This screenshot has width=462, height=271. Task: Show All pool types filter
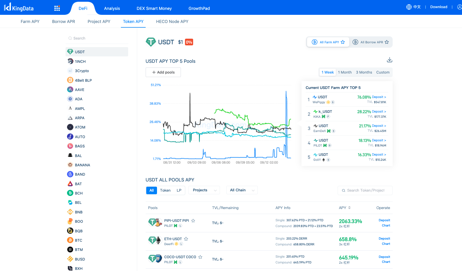(151, 190)
